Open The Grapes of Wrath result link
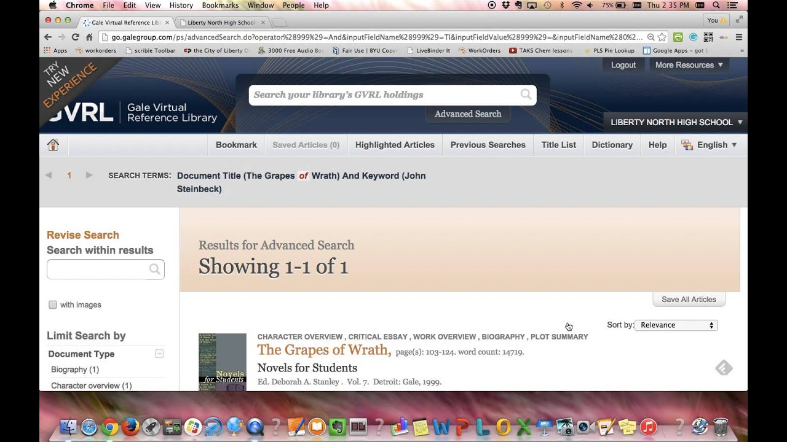This screenshot has width=787, height=442. (324, 350)
